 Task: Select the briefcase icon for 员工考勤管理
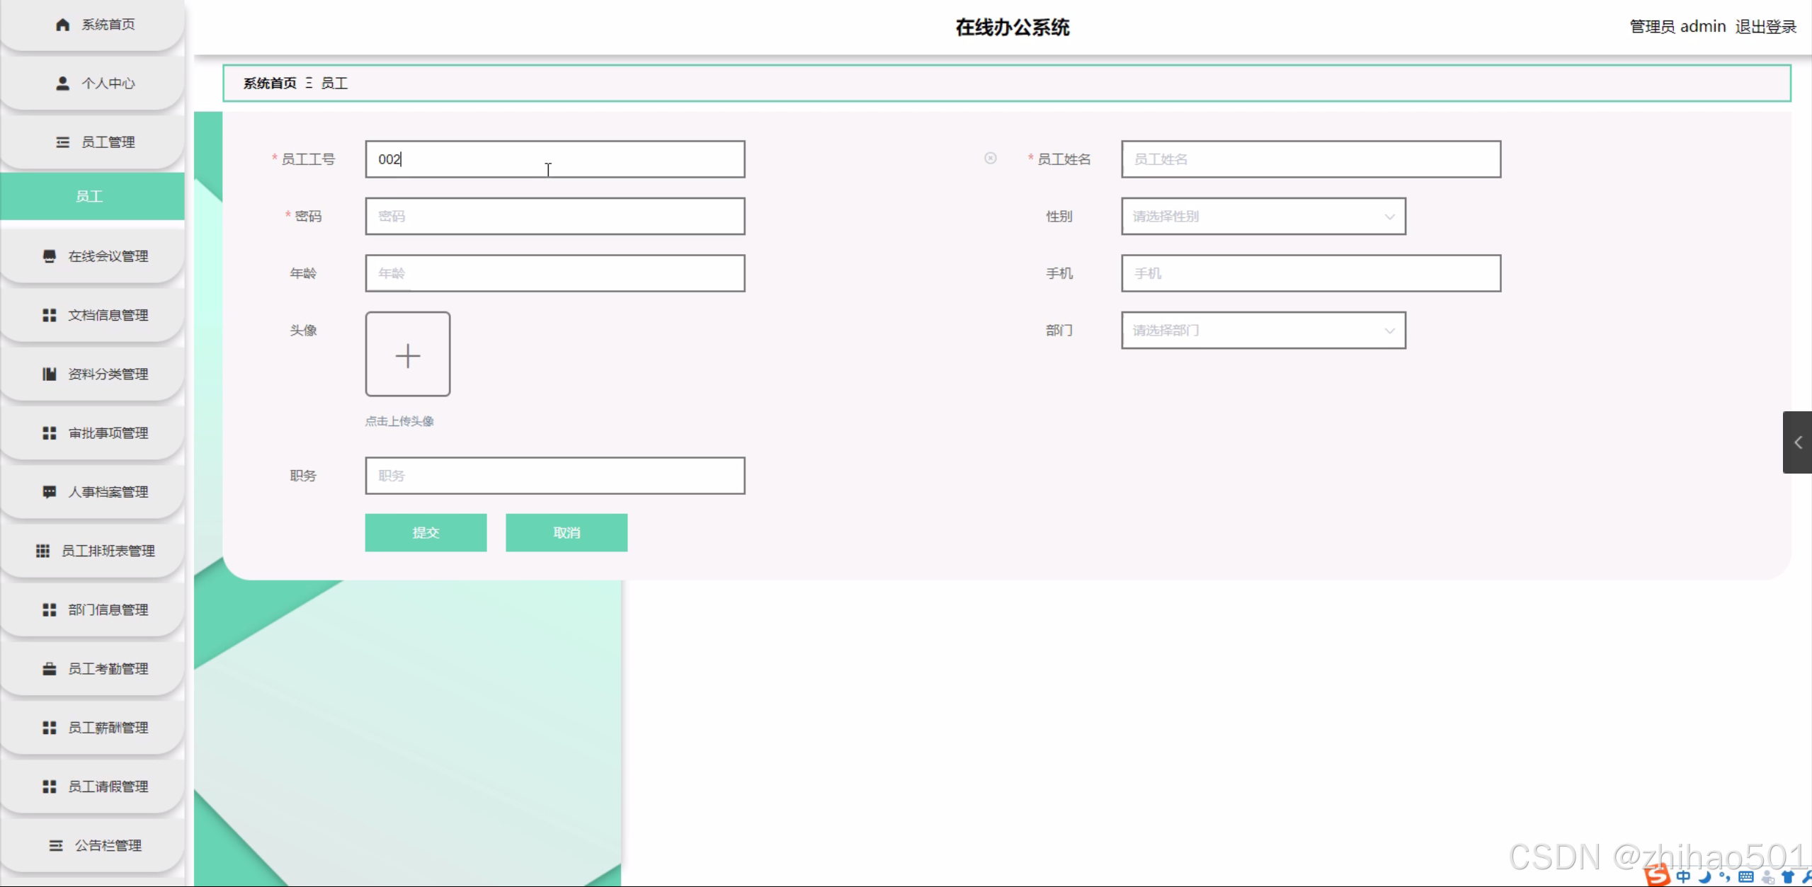click(49, 668)
